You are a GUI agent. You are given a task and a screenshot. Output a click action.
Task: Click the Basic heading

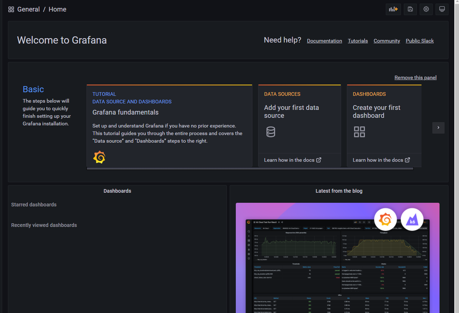(33, 89)
